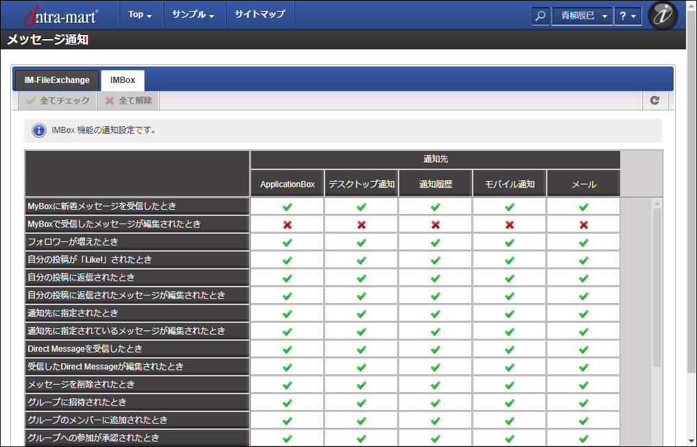
Task: Open the サイトマップ link
Action: pyautogui.click(x=259, y=14)
